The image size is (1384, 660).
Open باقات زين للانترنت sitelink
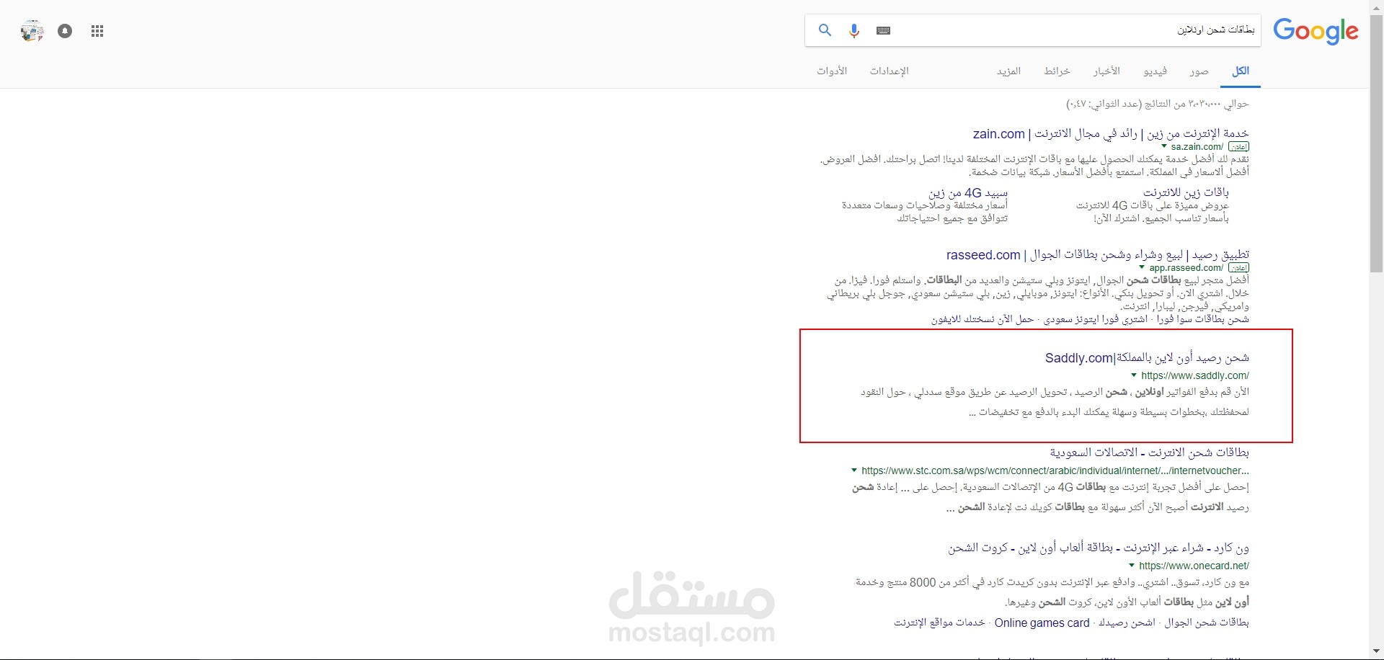(1186, 192)
